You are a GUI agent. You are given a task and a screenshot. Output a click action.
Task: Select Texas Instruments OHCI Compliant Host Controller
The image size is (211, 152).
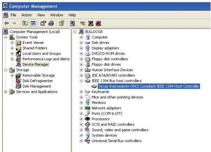[149, 86]
